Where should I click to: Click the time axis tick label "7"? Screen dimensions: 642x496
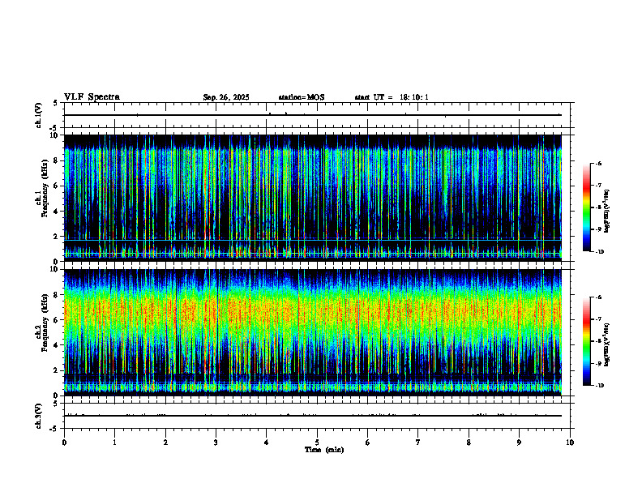click(x=418, y=443)
